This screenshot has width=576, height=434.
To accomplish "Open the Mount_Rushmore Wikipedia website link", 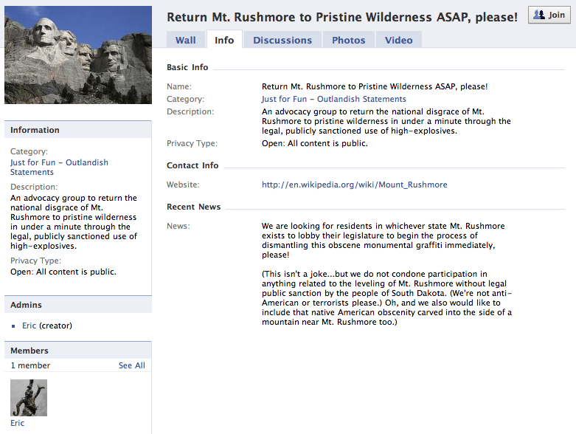I will (x=354, y=185).
